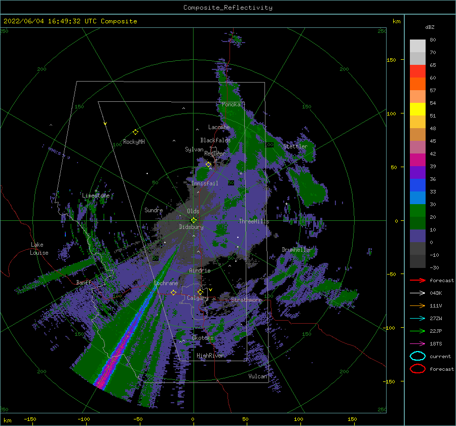Viewport: 456px width, 426px height.
Task: Select the white 04DK arrow symbol
Action: [417, 293]
